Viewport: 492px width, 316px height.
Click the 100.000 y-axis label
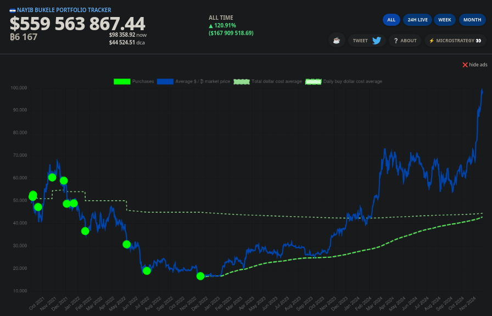19,88
